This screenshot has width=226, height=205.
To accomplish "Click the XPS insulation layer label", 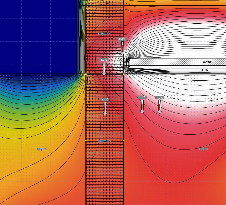I will 204,70.
